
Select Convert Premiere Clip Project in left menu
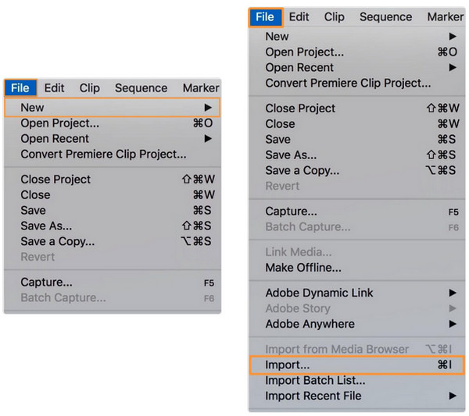[x=113, y=154]
